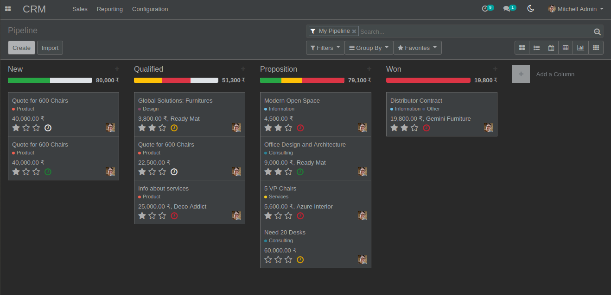The height and width of the screenshot is (295, 611).
Task: Switch to Pivot table view
Action: tap(566, 48)
